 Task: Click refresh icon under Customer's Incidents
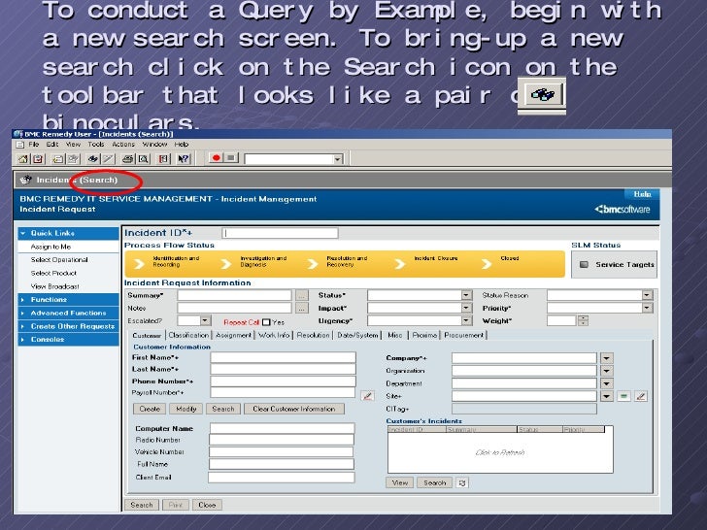point(462,482)
